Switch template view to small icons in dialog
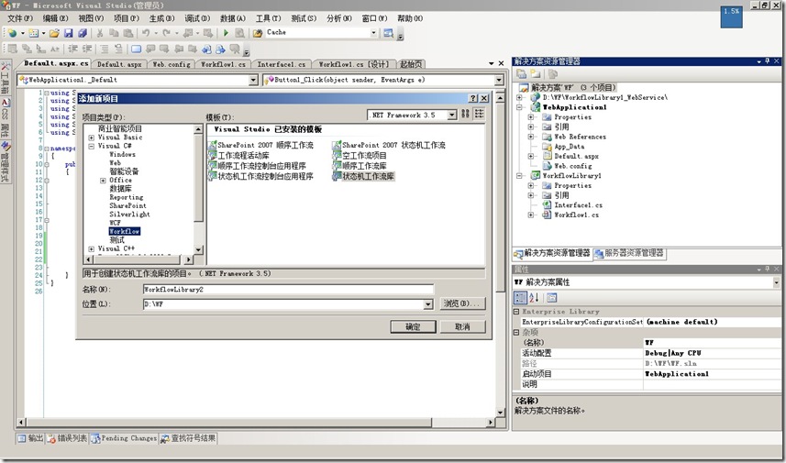Image resolution: width=786 pixels, height=463 pixels. point(480,115)
